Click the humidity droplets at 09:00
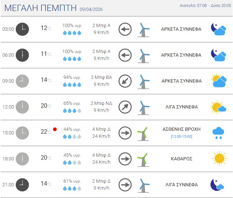The height and width of the screenshot is (198, 233). [72, 85]
